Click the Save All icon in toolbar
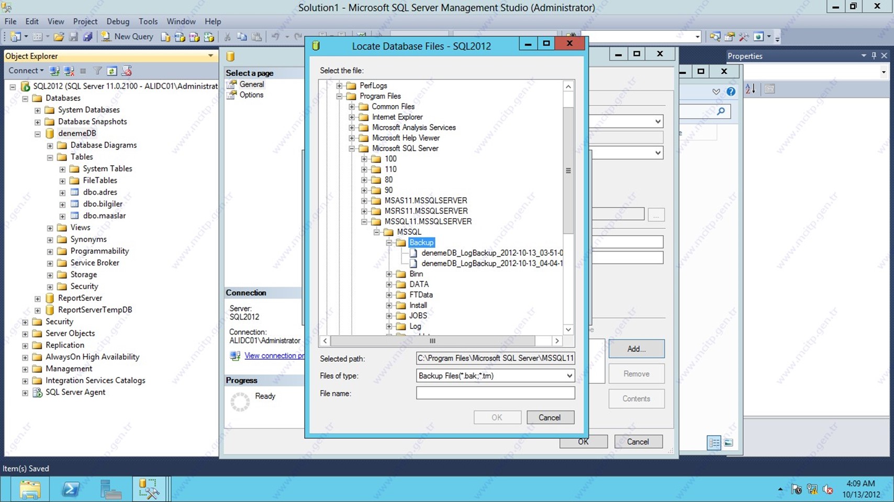 click(88, 37)
